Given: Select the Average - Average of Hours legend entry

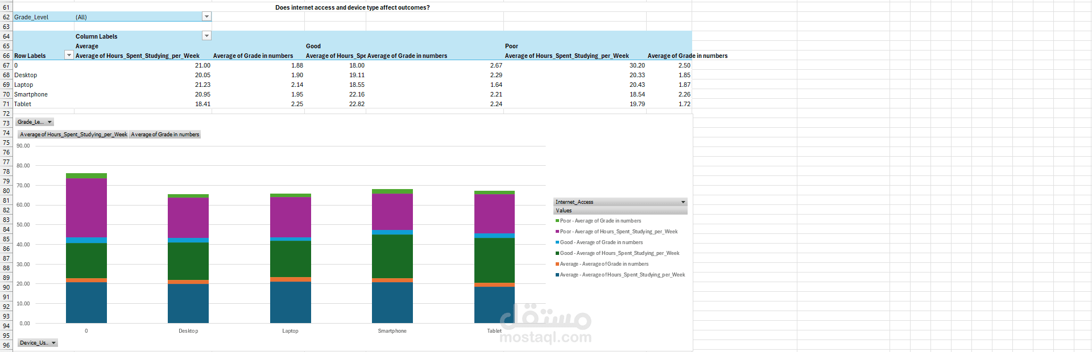Looking at the screenshot, I should tap(622, 275).
